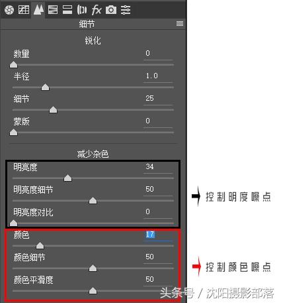Select the Detail panel mountain icon
281x303 pixels.
38,10
